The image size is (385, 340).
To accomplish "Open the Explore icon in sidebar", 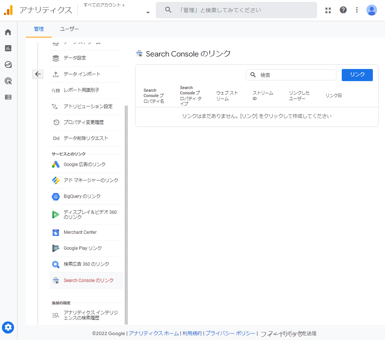I will [8, 64].
